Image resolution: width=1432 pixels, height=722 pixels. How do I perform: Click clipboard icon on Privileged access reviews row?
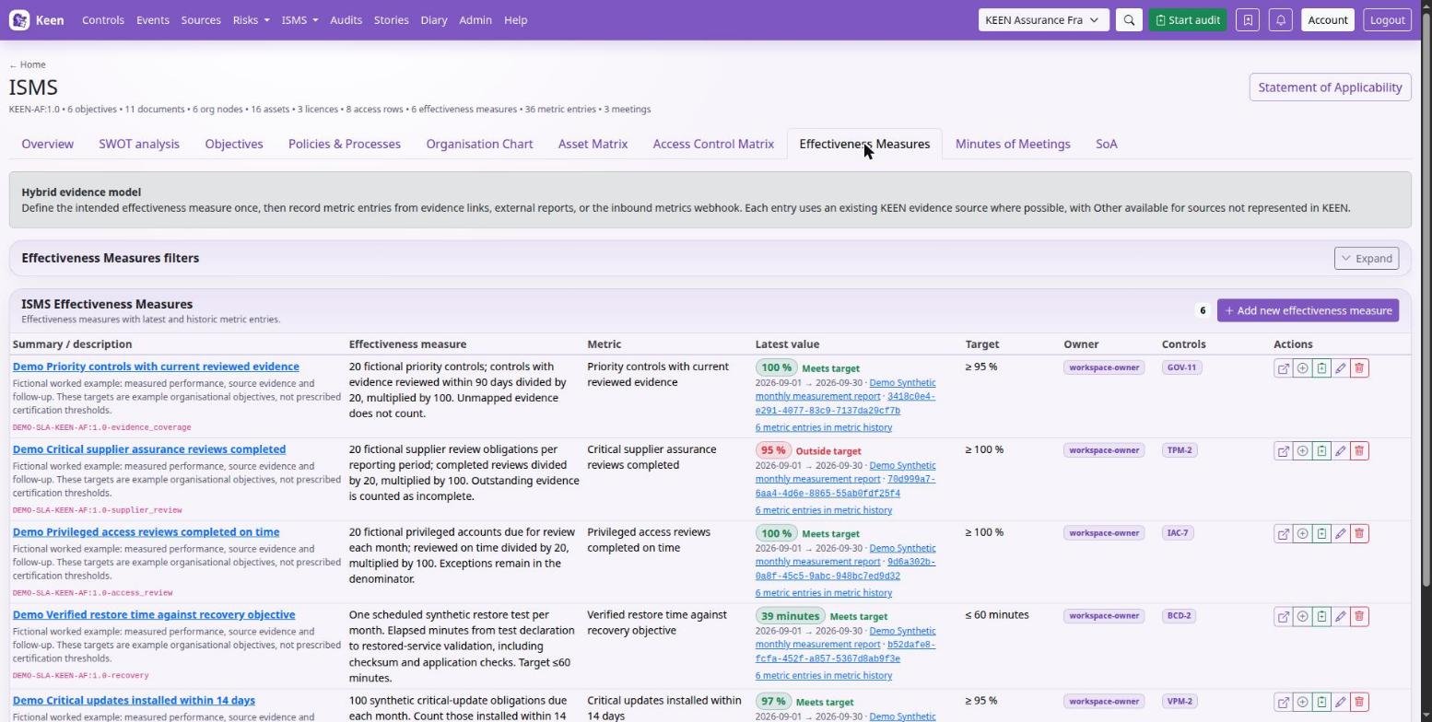point(1321,534)
